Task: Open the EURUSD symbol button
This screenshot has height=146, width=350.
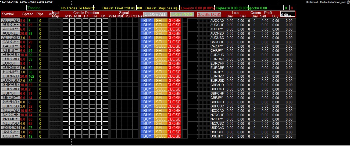Action: [x=10, y=80]
